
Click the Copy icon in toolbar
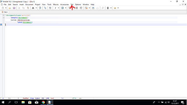click(x=23, y=8)
